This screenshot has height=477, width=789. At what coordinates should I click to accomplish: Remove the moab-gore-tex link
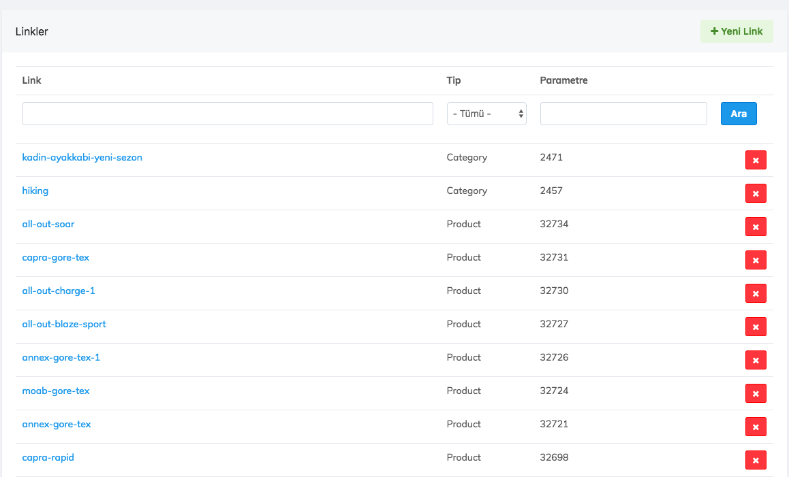756,393
